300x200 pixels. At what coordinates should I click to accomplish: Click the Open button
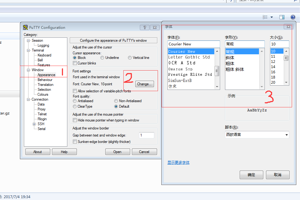pos(118,152)
